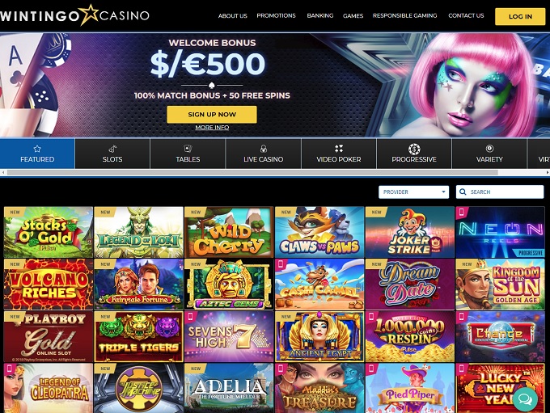Open the Progressive chip icon category
The height and width of the screenshot is (413, 550).
(414, 149)
